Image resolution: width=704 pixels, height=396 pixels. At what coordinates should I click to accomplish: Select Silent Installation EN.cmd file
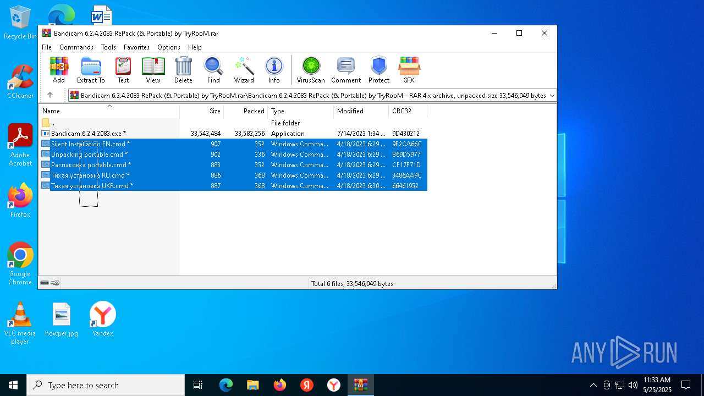(x=234, y=144)
